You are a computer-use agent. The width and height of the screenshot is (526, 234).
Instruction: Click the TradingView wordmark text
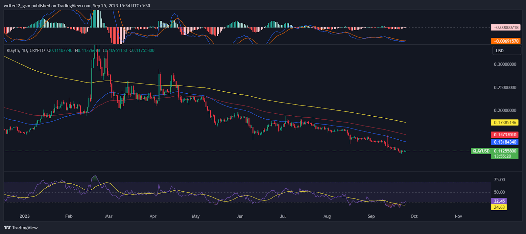tap(25, 228)
